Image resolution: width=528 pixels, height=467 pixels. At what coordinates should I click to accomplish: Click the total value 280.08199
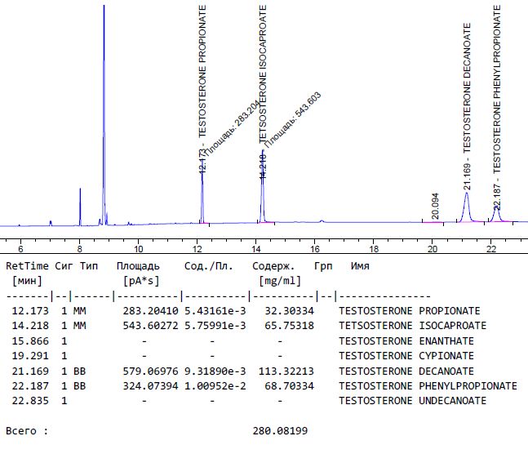pyautogui.click(x=280, y=430)
